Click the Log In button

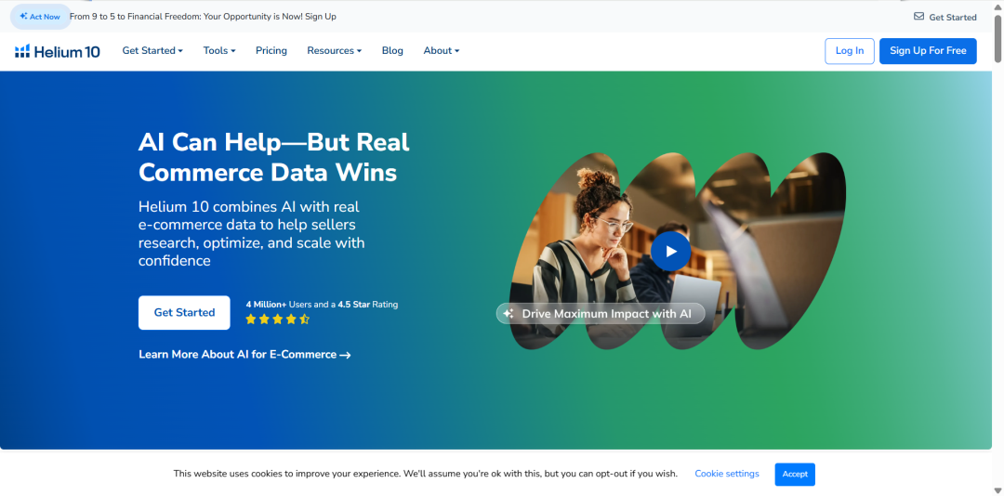tap(849, 51)
